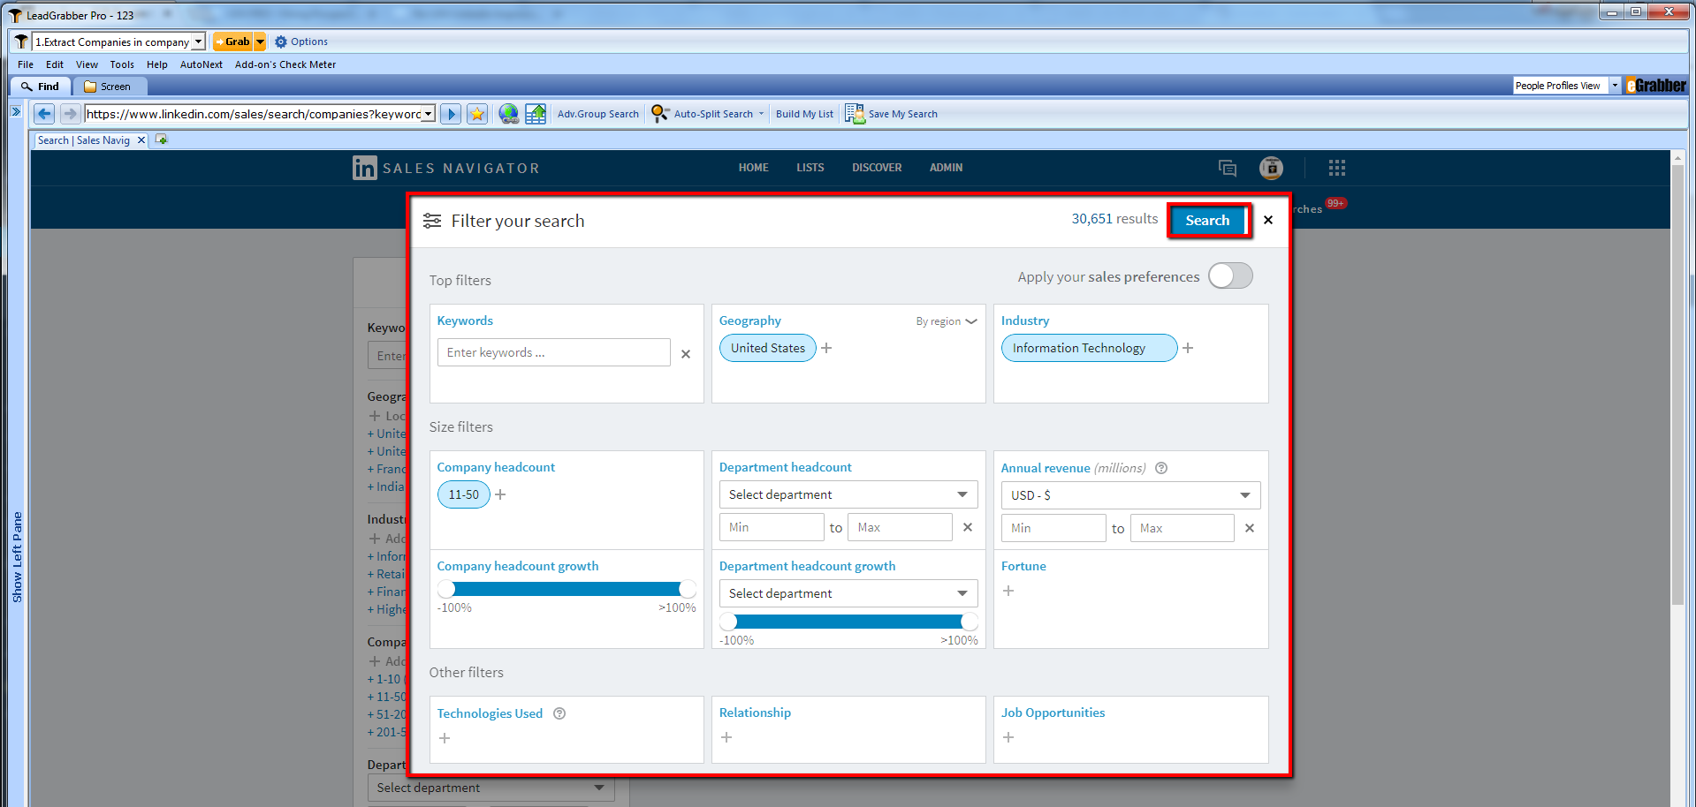Open background page Select department dropdown
Image resolution: width=1696 pixels, height=807 pixels.
tap(491, 788)
